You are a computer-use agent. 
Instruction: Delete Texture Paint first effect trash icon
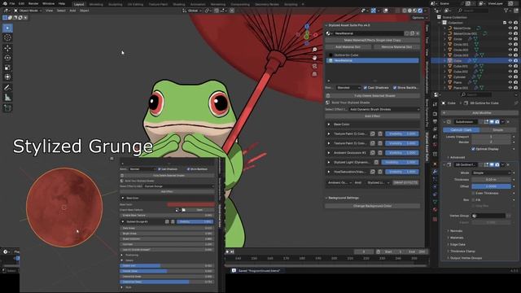tap(380, 133)
